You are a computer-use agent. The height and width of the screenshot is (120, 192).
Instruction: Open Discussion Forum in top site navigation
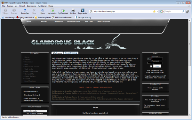[74, 21]
